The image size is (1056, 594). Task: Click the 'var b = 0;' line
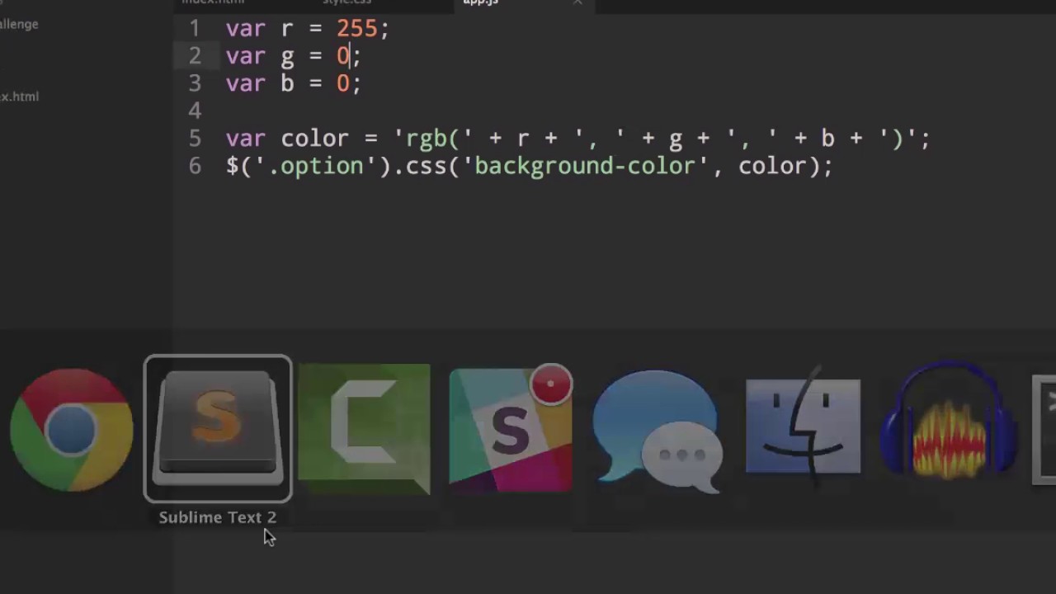click(293, 83)
